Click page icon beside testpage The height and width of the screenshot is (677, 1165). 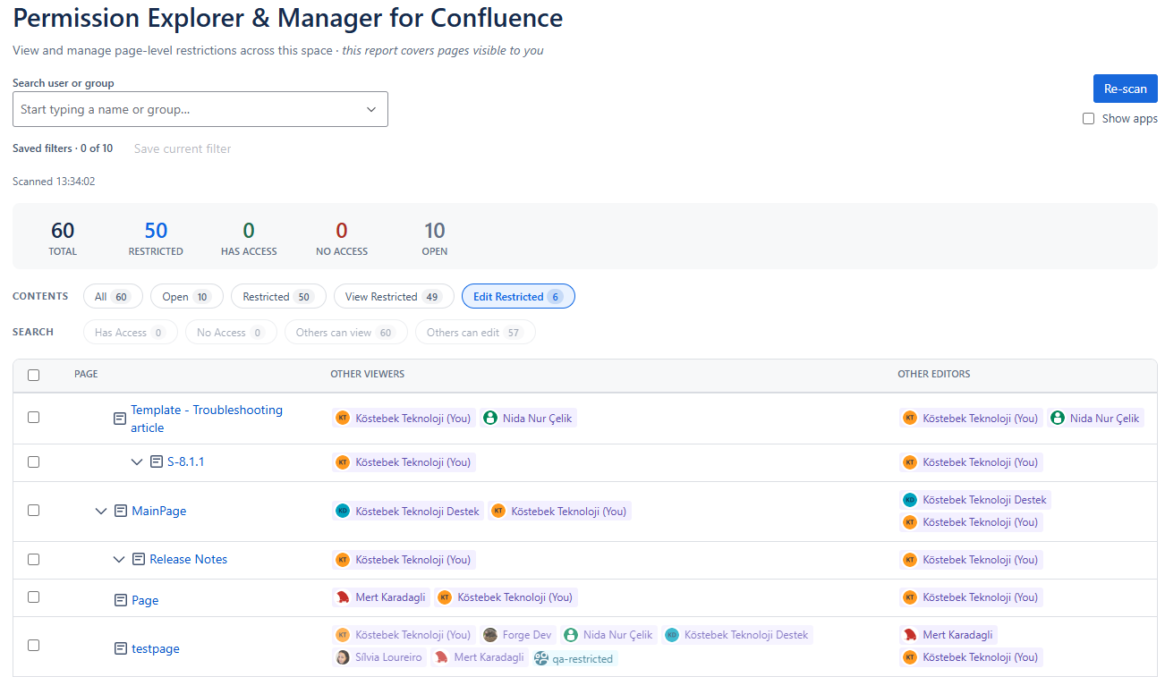tap(121, 648)
